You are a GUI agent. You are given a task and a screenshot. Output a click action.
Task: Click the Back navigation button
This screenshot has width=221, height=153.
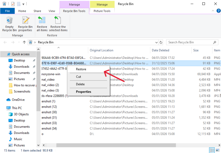click(x=5, y=42)
